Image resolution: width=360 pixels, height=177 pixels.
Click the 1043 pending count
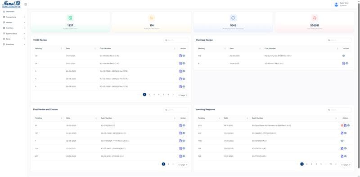point(233,26)
